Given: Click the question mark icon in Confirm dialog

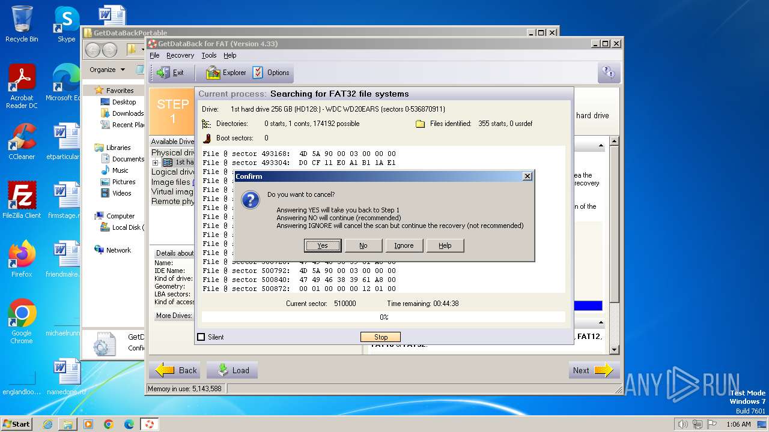Looking at the screenshot, I should point(251,200).
